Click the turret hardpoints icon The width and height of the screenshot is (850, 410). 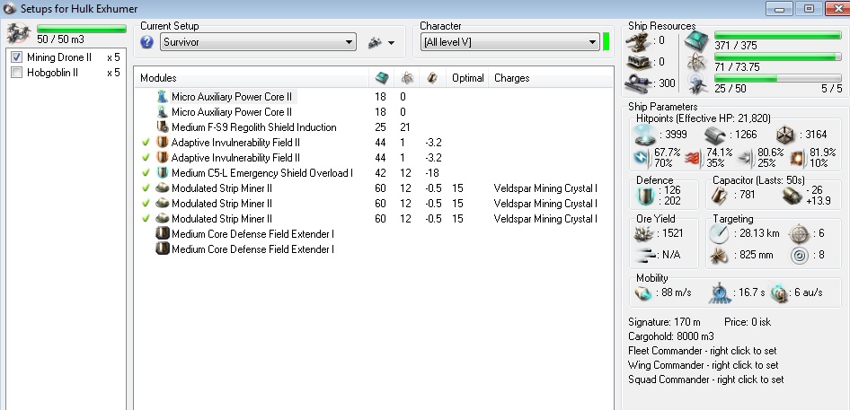pos(638,40)
